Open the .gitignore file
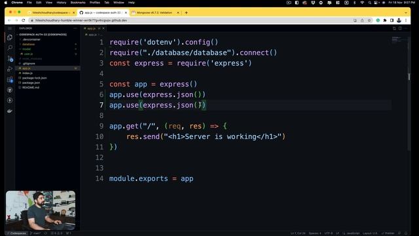The width and height of the screenshot is (419, 236). (29, 64)
